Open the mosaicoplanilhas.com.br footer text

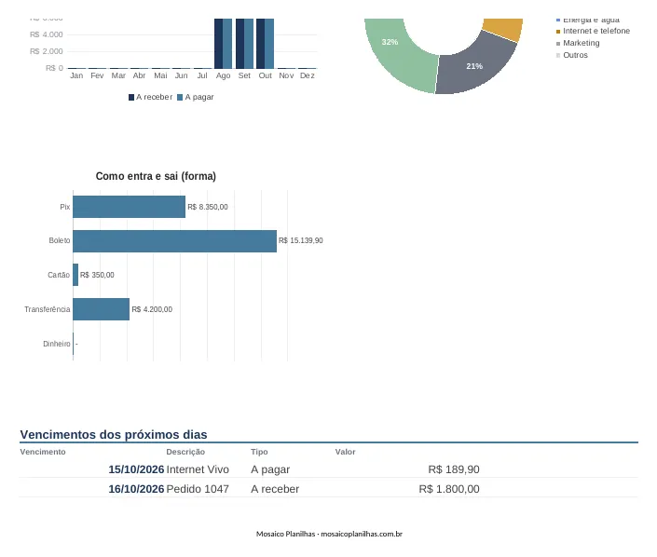(362, 534)
